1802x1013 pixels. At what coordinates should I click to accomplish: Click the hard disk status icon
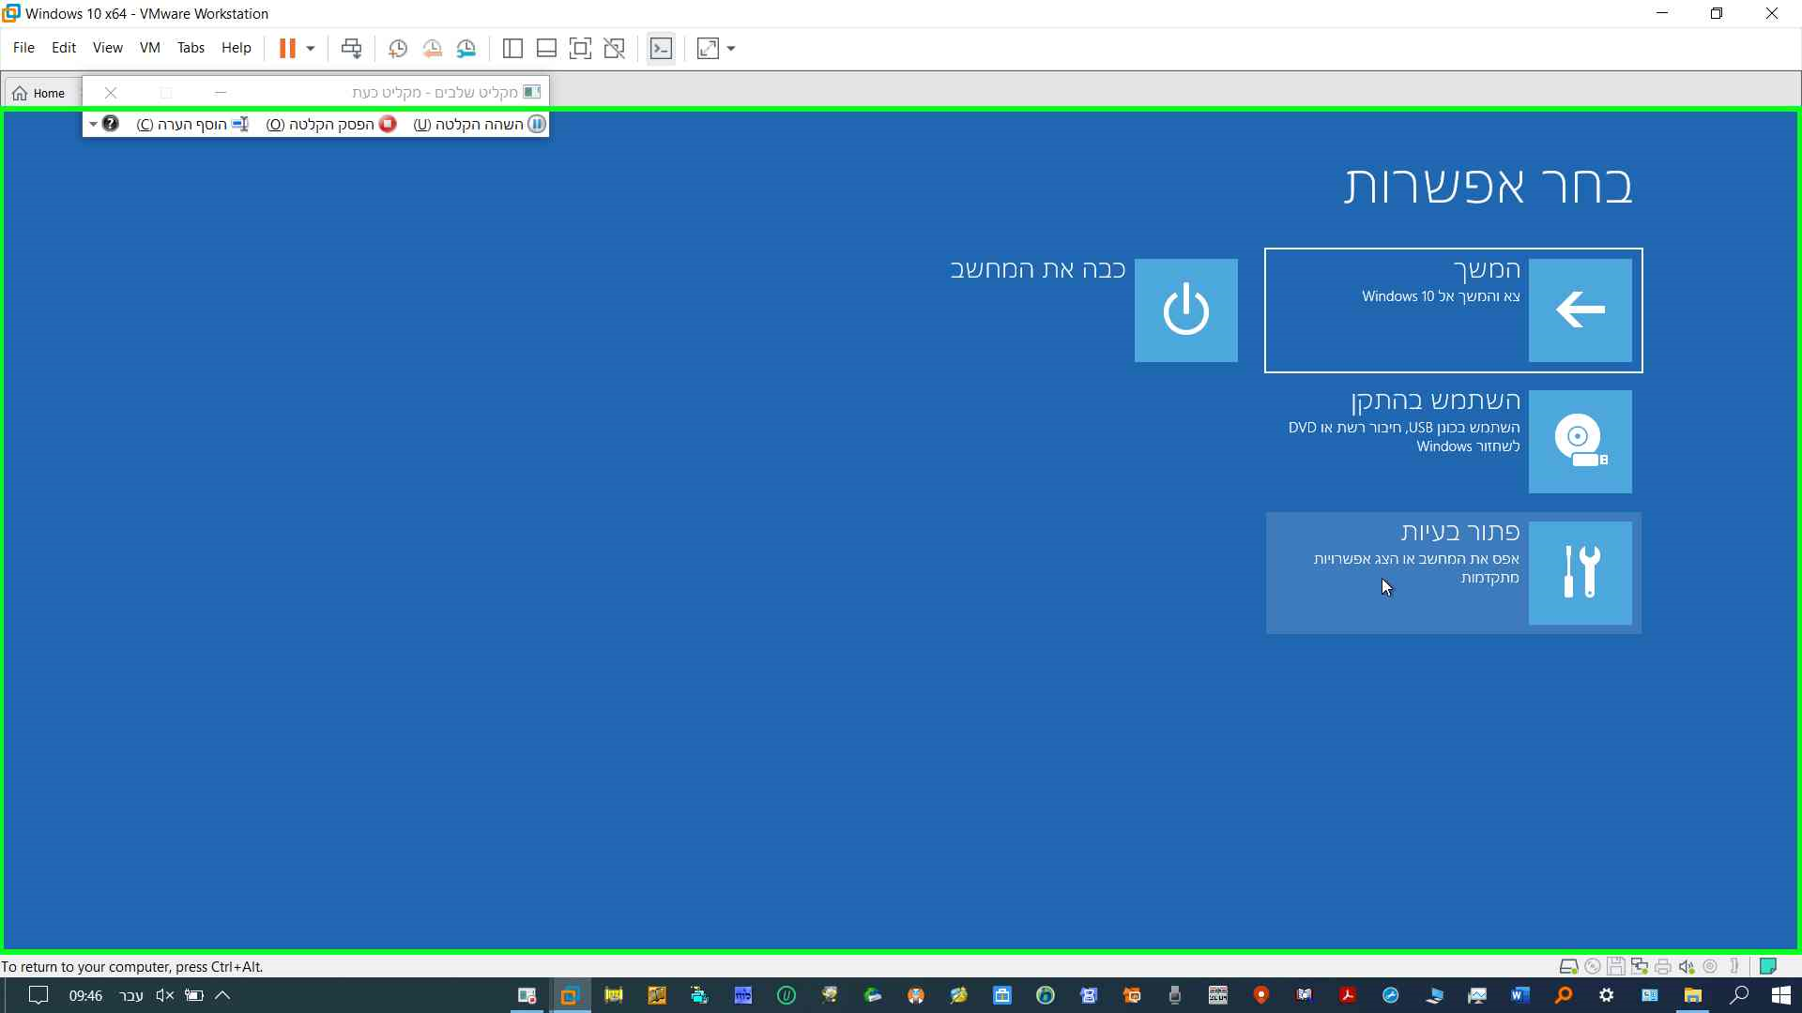coord(1567,966)
